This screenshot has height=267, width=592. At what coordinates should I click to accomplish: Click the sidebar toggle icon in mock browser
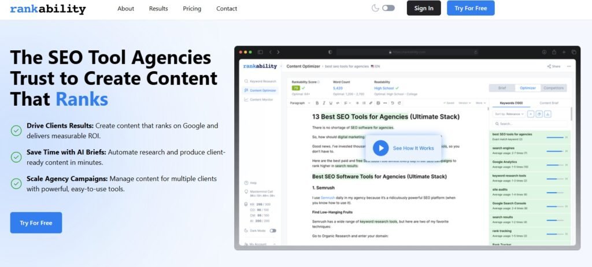coord(260,52)
